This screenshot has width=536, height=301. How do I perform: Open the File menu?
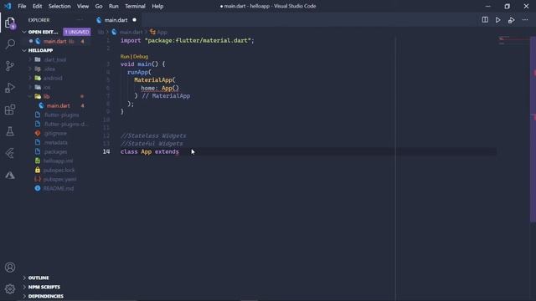22,6
